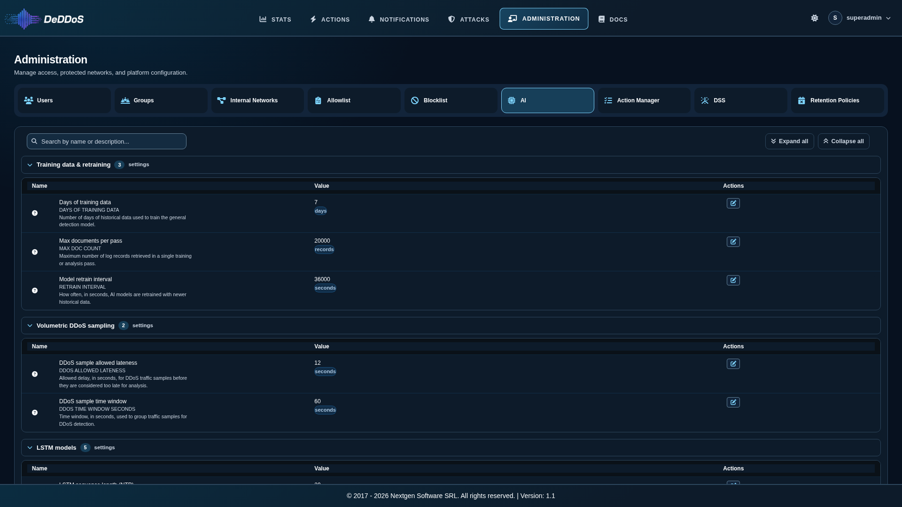
Task: Click the value 36000
Action: pos(322,279)
